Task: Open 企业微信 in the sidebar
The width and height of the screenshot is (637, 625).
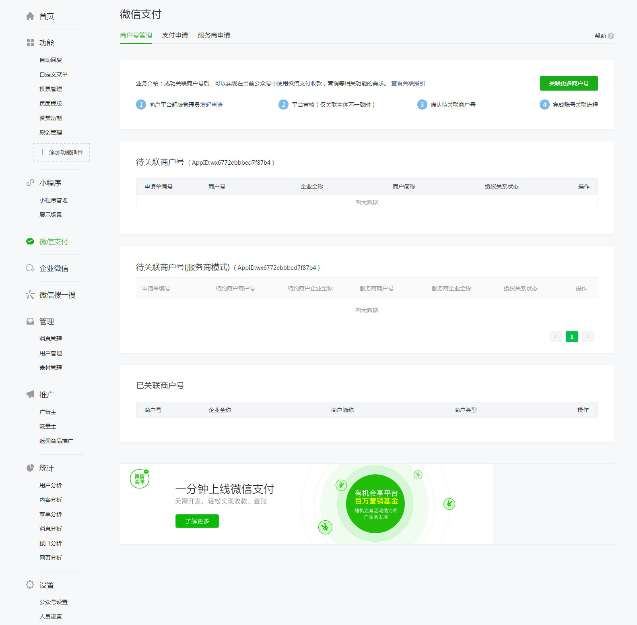Action: (x=54, y=268)
